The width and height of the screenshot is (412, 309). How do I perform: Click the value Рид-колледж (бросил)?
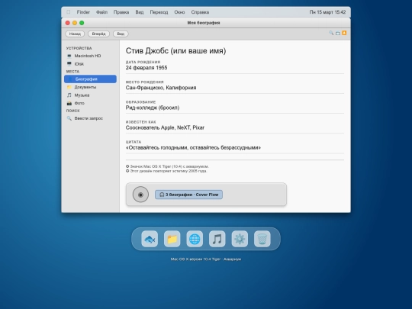tap(153, 108)
